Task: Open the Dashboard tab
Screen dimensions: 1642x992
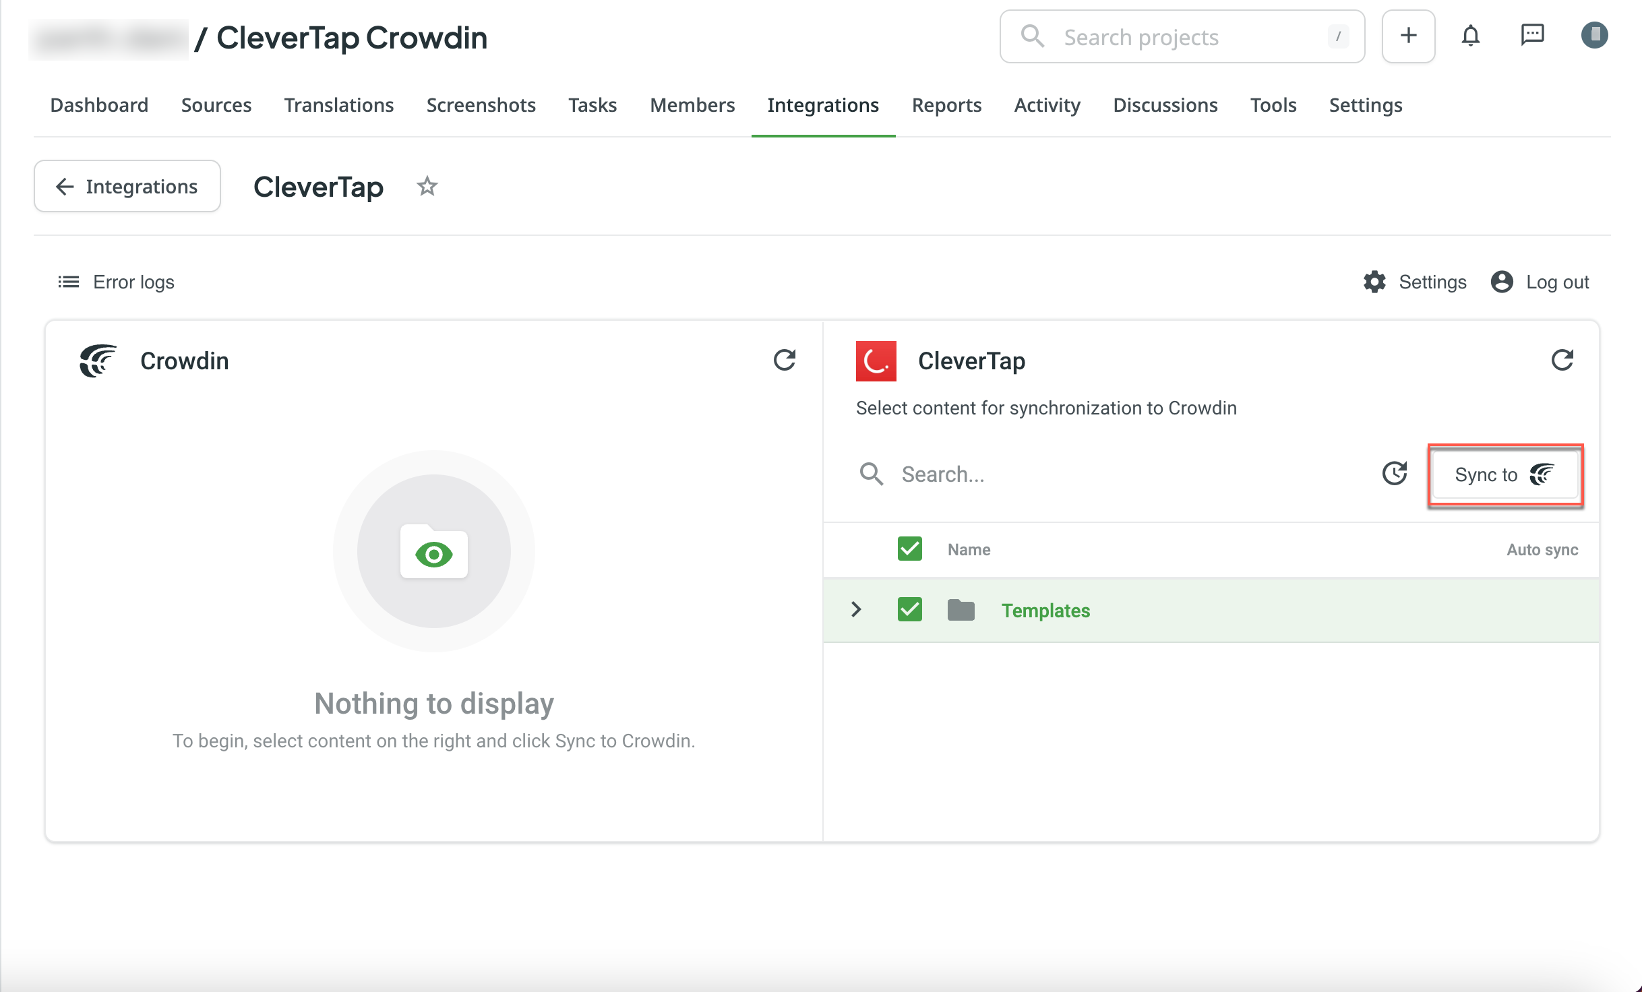Action: (x=99, y=105)
